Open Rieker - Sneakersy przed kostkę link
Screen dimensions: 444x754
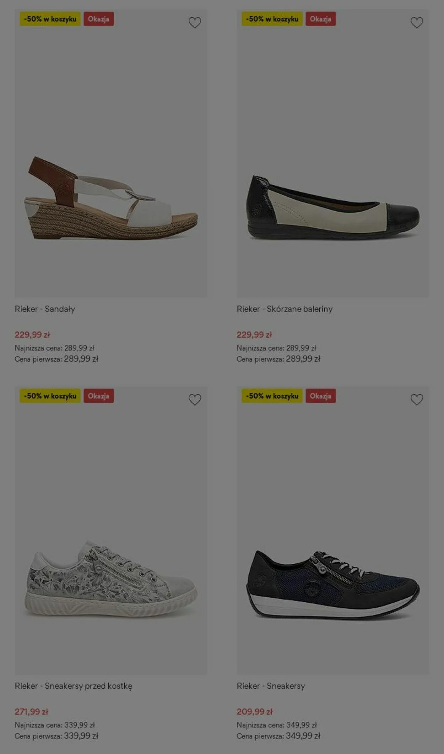(x=73, y=686)
